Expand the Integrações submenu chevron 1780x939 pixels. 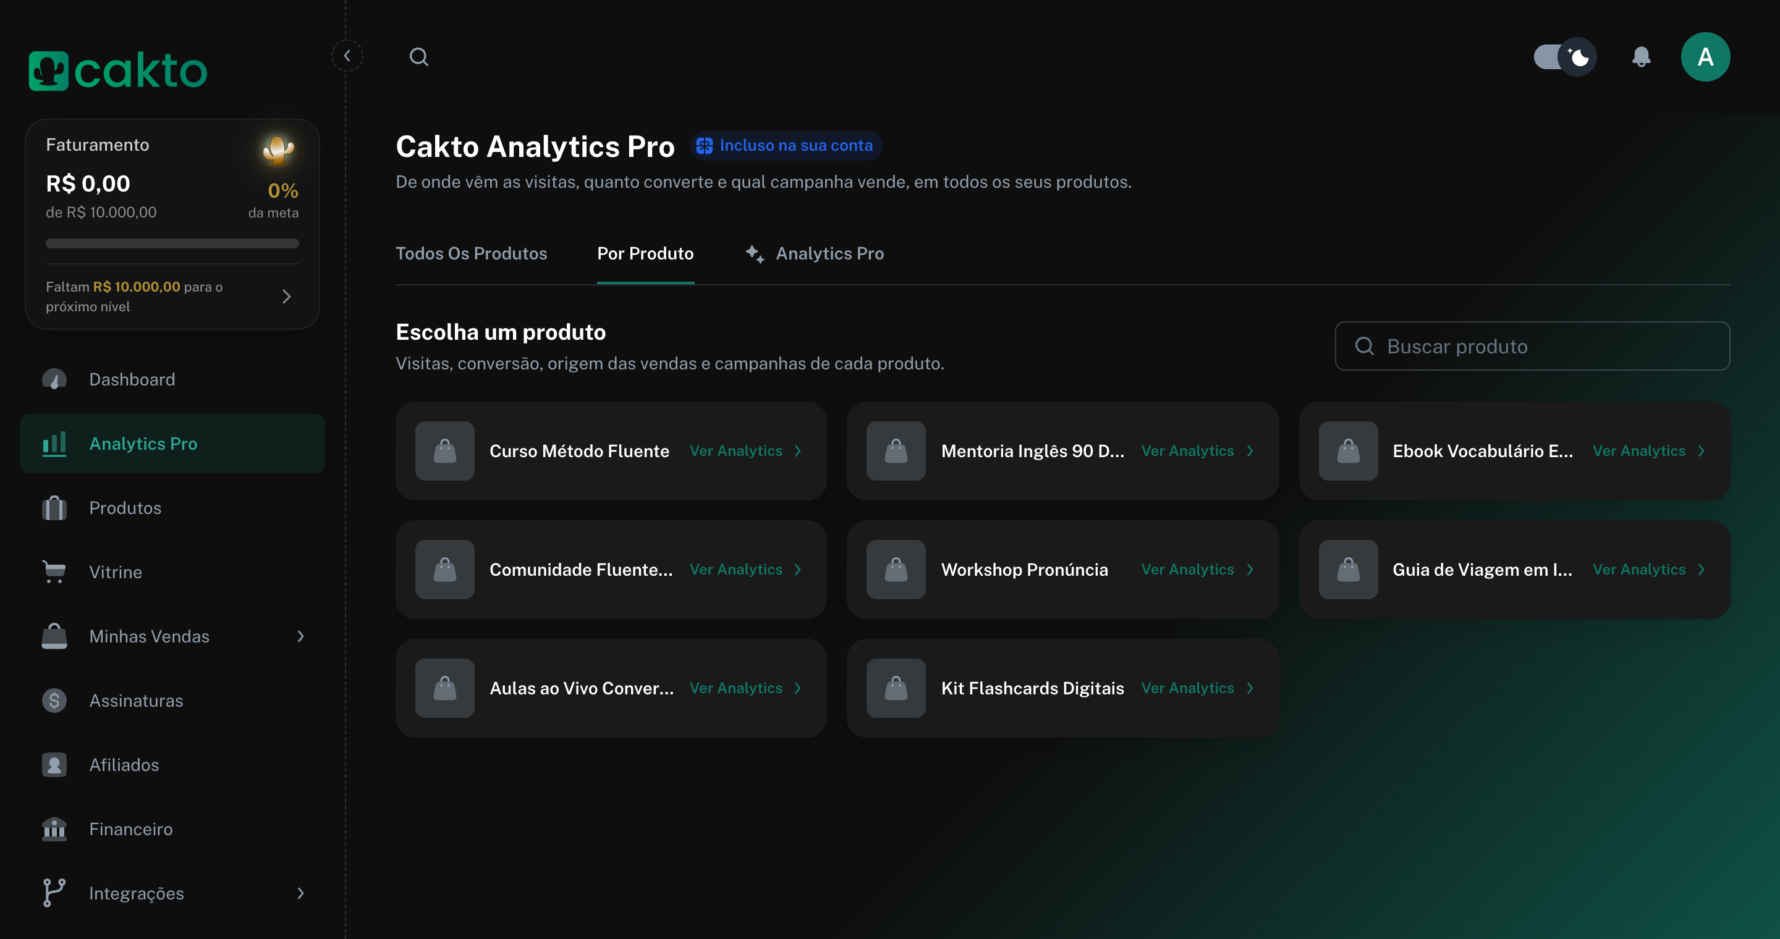[300, 893]
